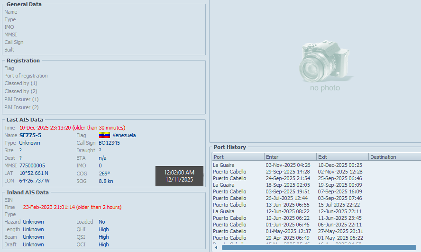Select Puerto Cabello row entered 10-Jun-2025 06:22

click(317, 218)
